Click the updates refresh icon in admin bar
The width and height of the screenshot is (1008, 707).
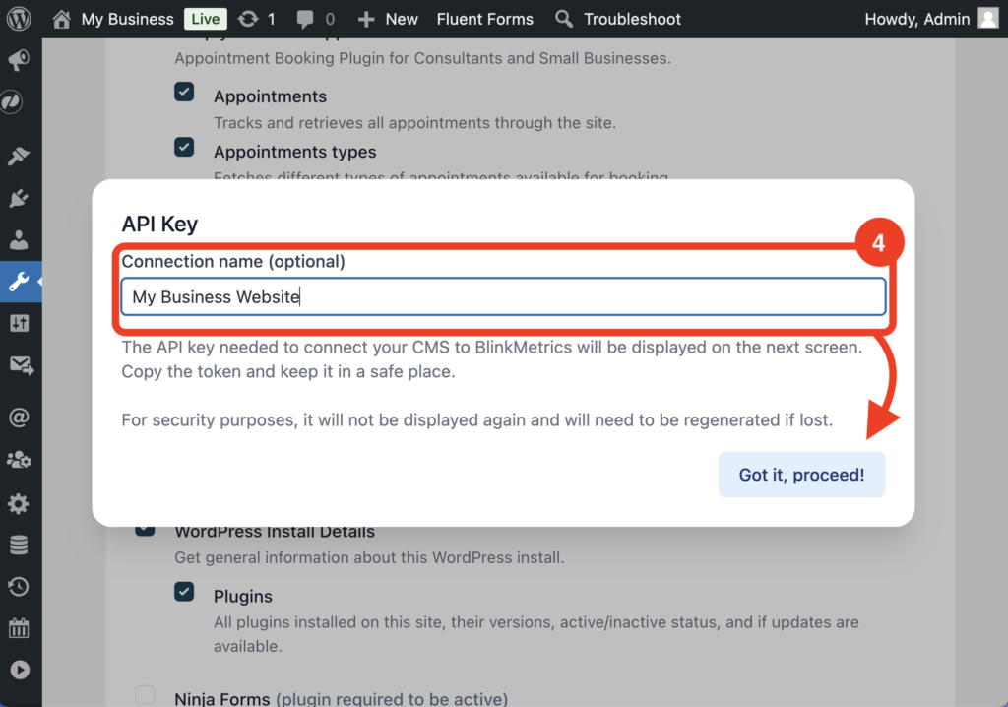(248, 19)
